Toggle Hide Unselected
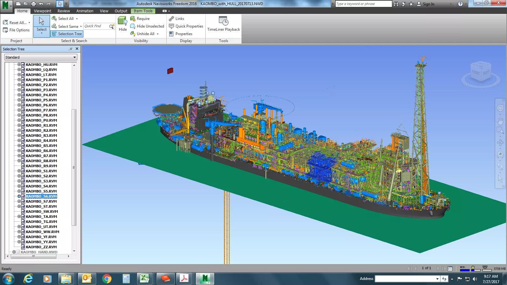The width and height of the screenshot is (507, 285). [x=147, y=26]
